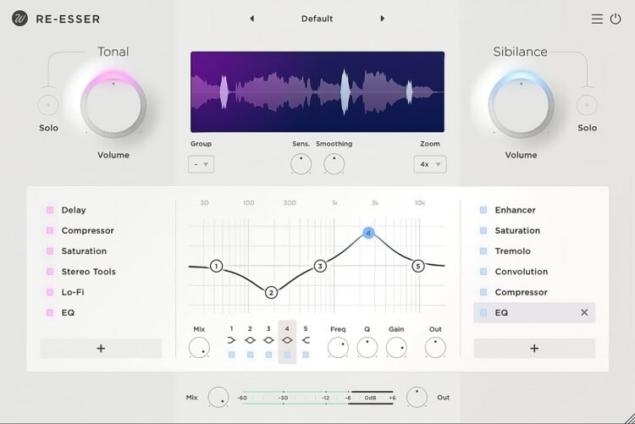Open the hamburger menu in the header
The width and height of the screenshot is (635, 424).
(x=597, y=19)
